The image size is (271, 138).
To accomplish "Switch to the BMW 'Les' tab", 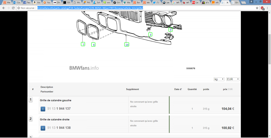I will click(167, 3).
